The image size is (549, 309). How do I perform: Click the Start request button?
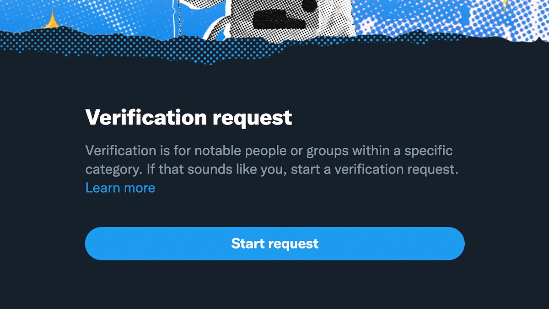click(x=274, y=244)
